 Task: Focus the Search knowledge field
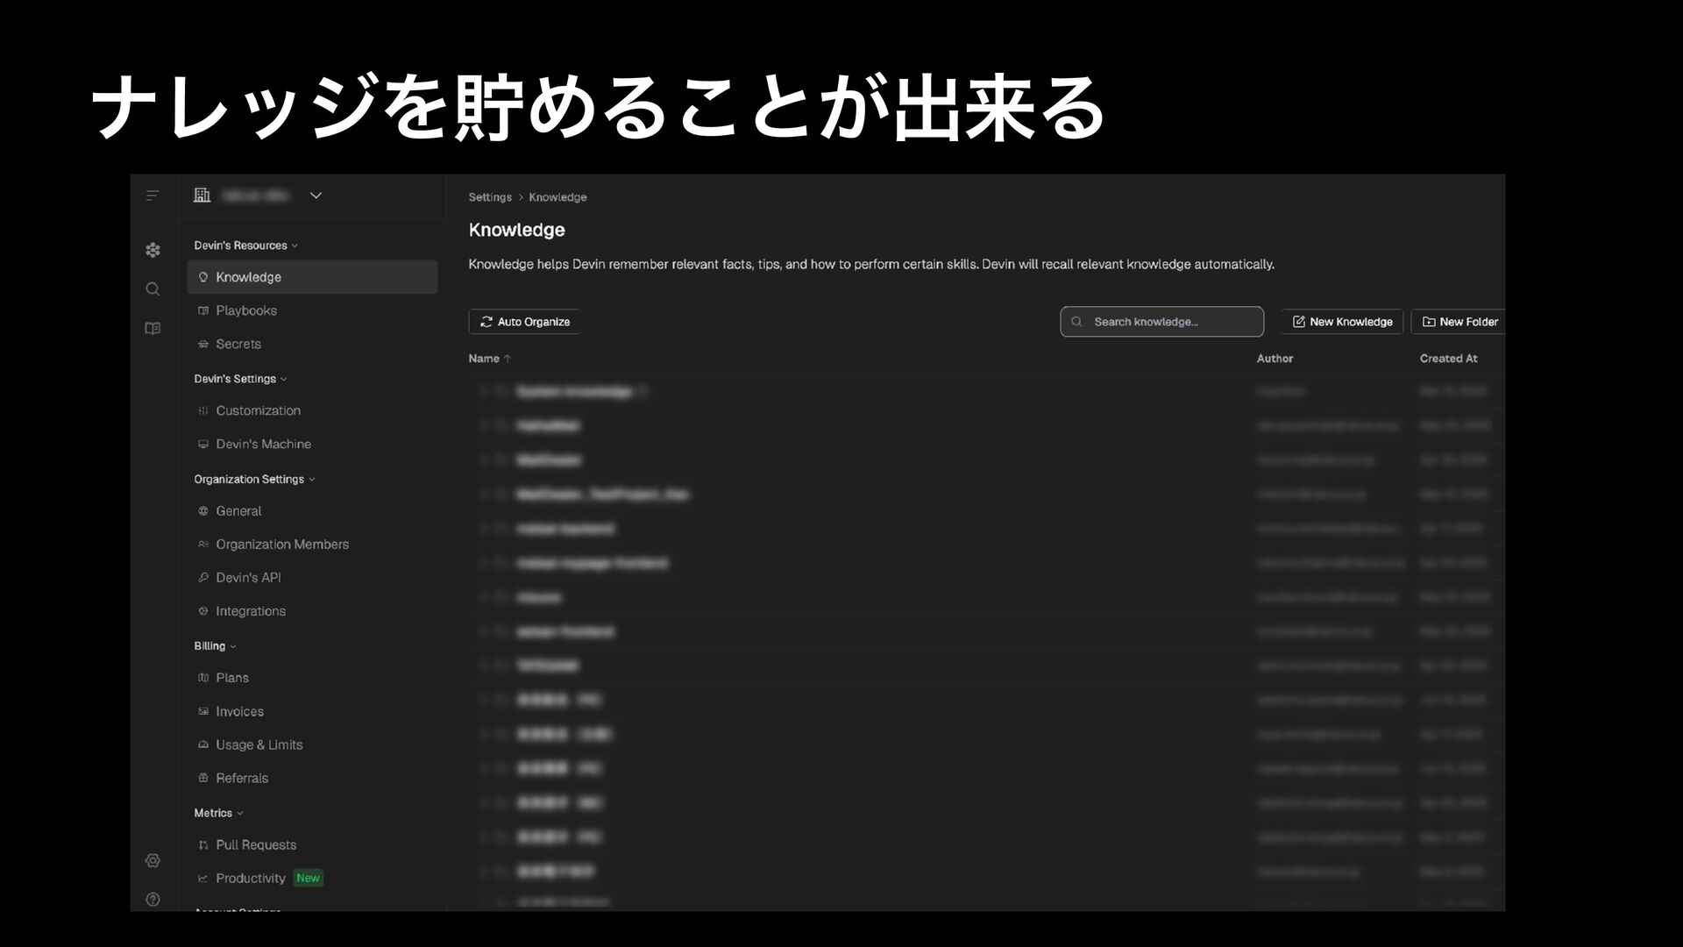[1161, 322]
